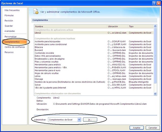Open the Administrar dropdown arrow
Viewport: 162px width, 132px height.
tap(79, 120)
